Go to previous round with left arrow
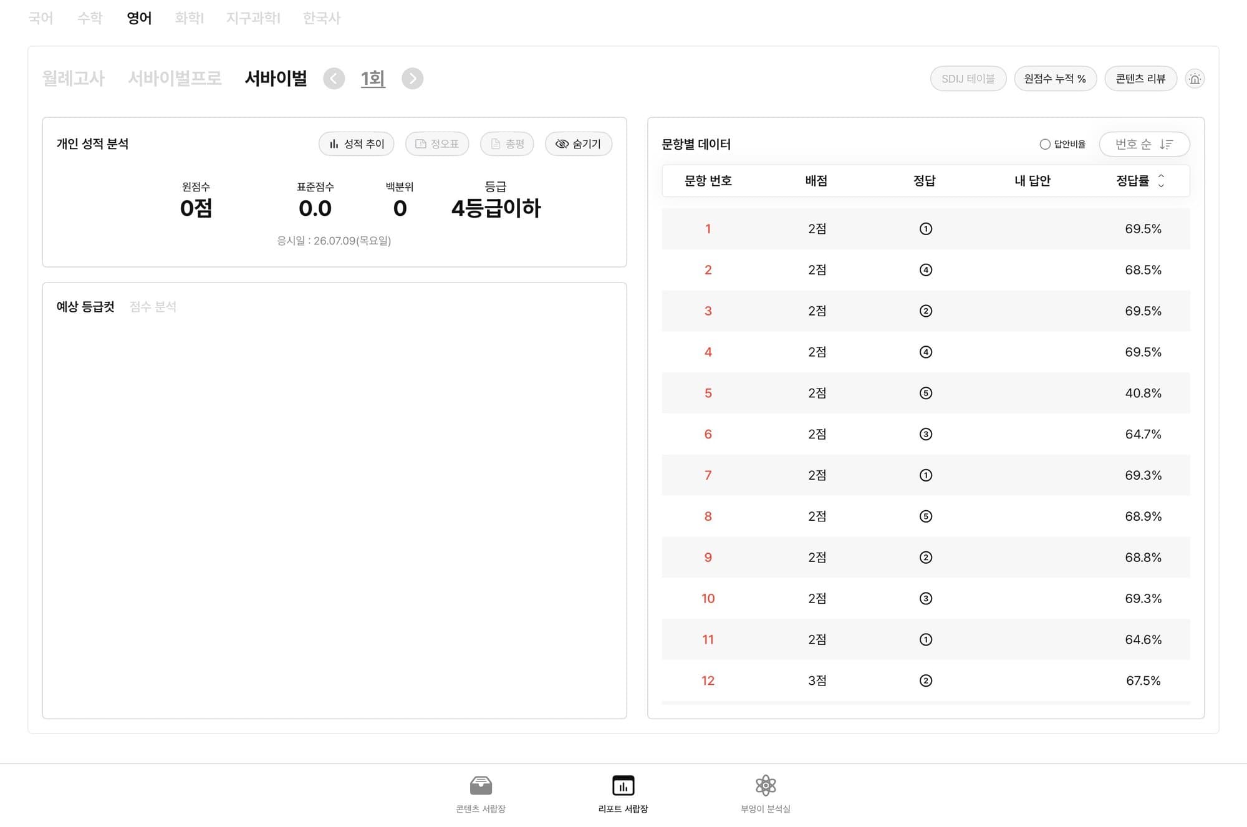The width and height of the screenshot is (1247, 827). [334, 79]
